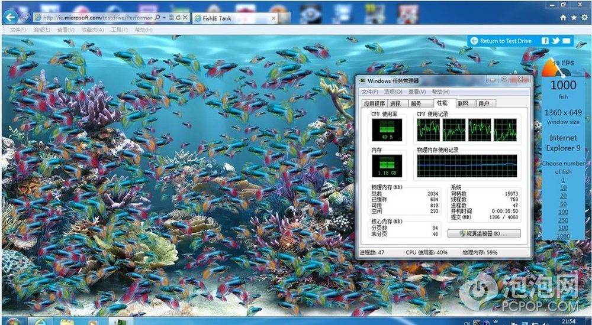
Task: Open Task Manager 文件(F) menu
Action: pyautogui.click(x=369, y=92)
